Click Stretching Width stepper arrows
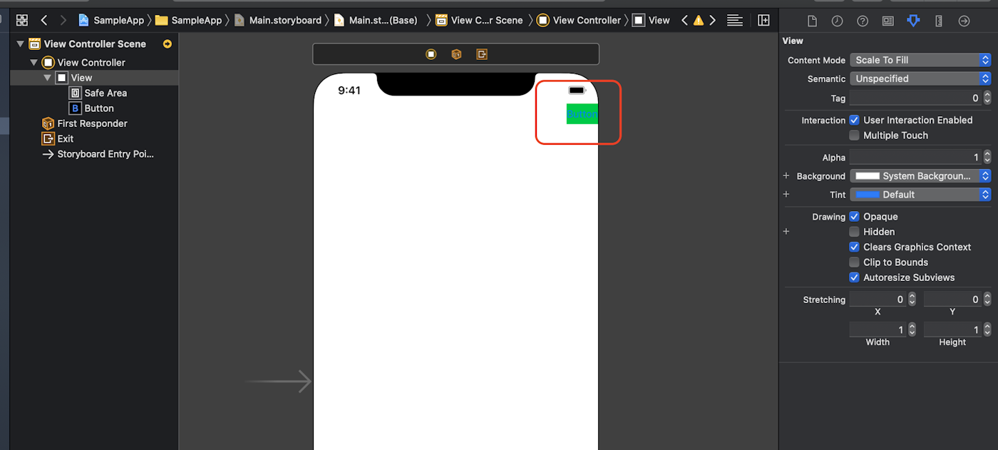This screenshot has width=998, height=450. tap(912, 329)
